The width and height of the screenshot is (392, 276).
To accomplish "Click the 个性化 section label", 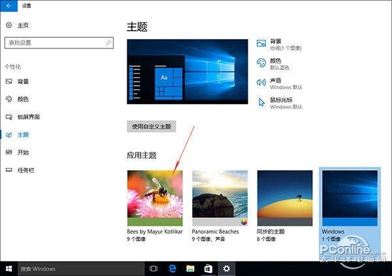I will click(12, 67).
